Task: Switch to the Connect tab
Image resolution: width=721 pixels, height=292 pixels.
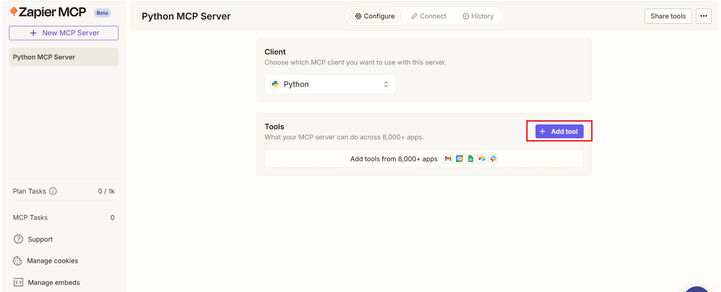Action: coord(429,16)
